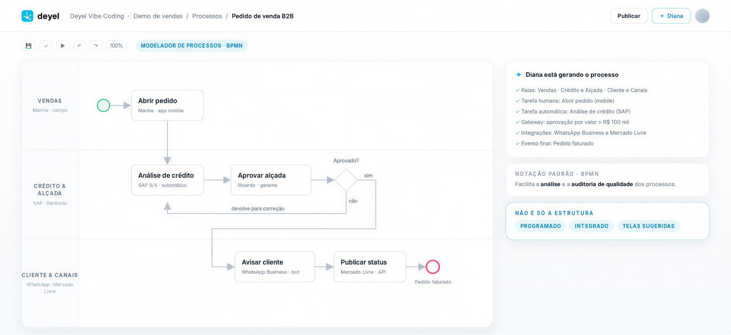Select the Abrir pedido task

tap(168, 105)
